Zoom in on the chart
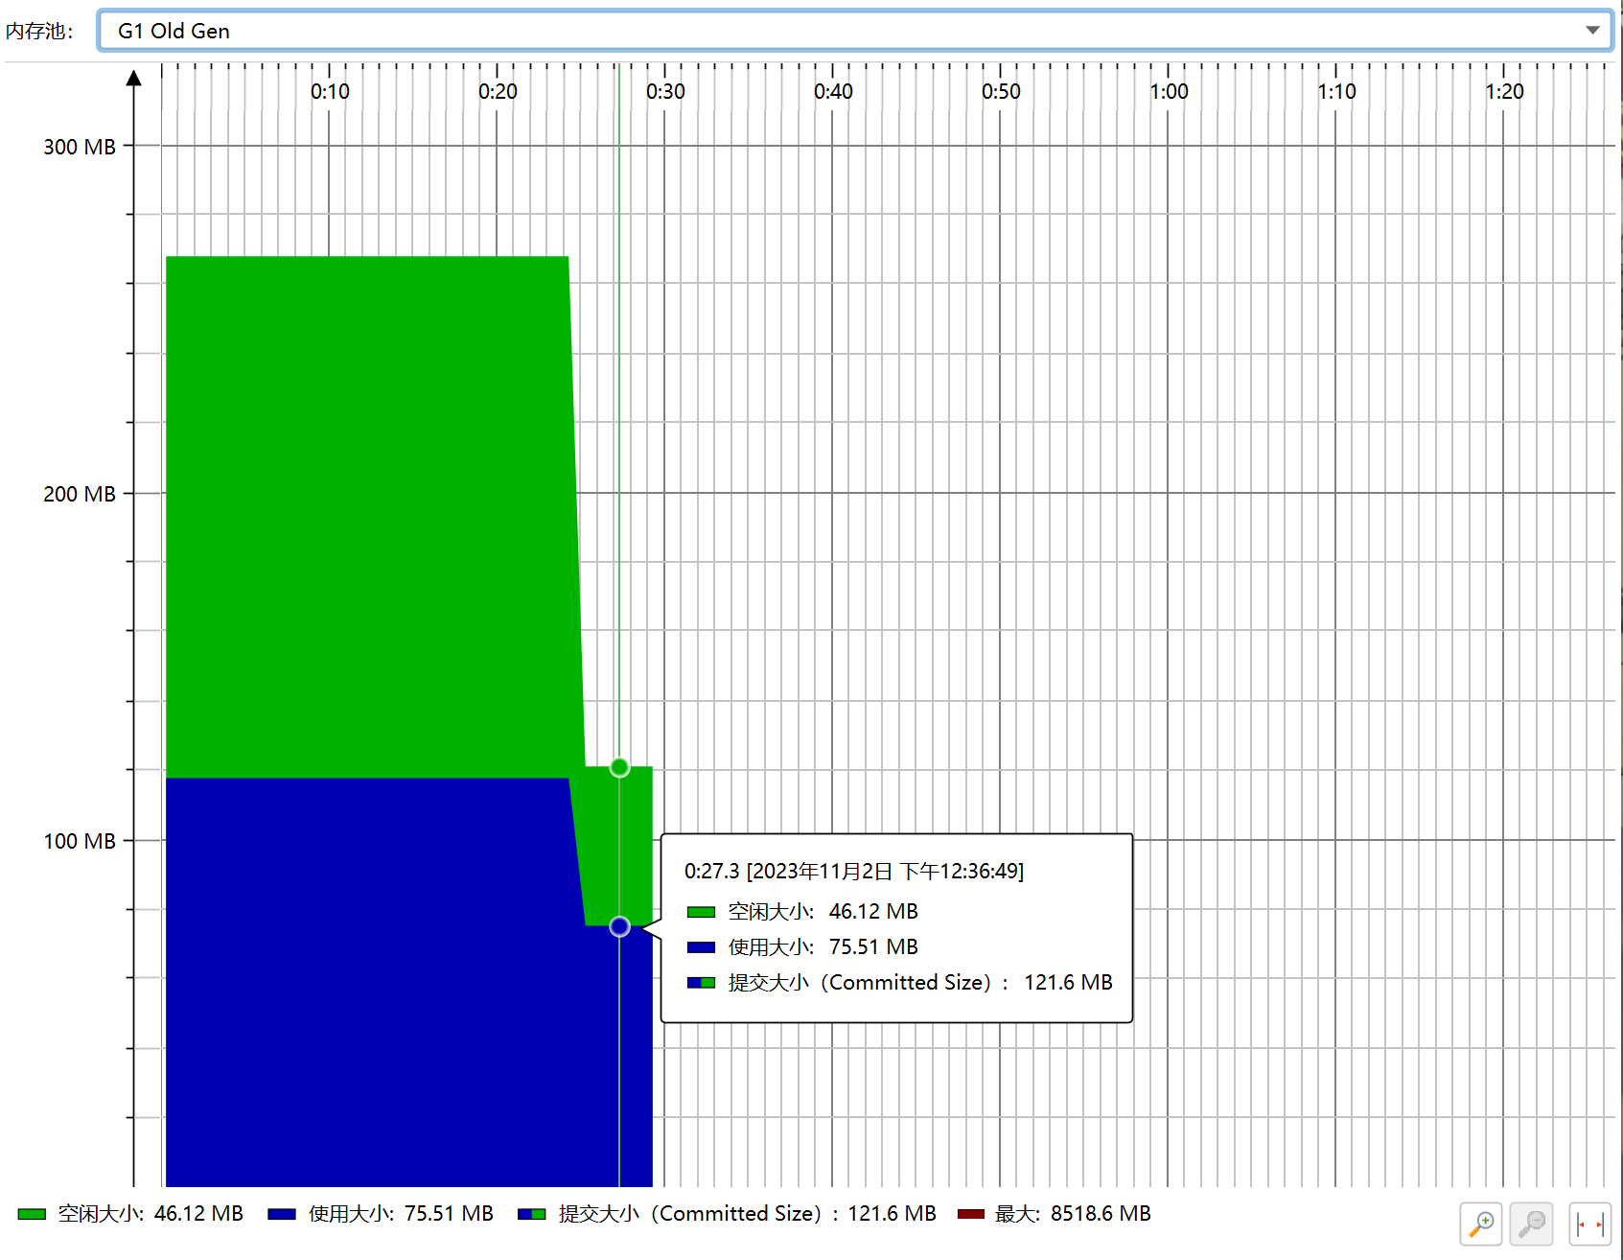 (x=1481, y=1225)
